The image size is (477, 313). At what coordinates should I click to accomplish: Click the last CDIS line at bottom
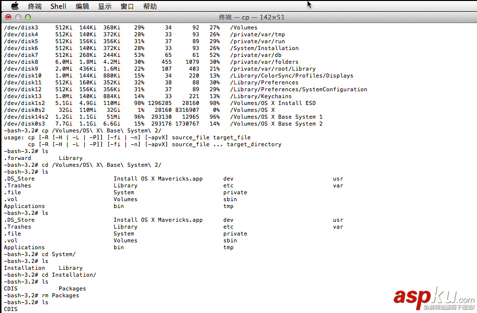pos(11,309)
